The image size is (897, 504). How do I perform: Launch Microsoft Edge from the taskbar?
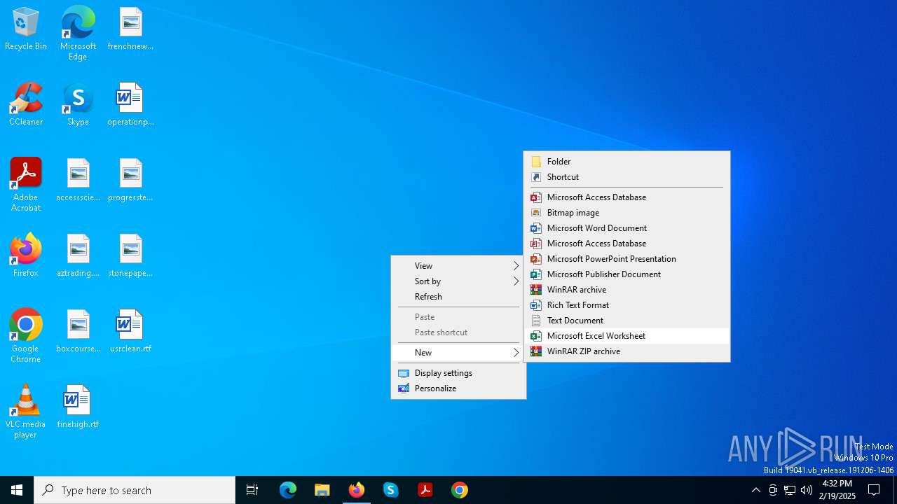pyautogui.click(x=288, y=490)
